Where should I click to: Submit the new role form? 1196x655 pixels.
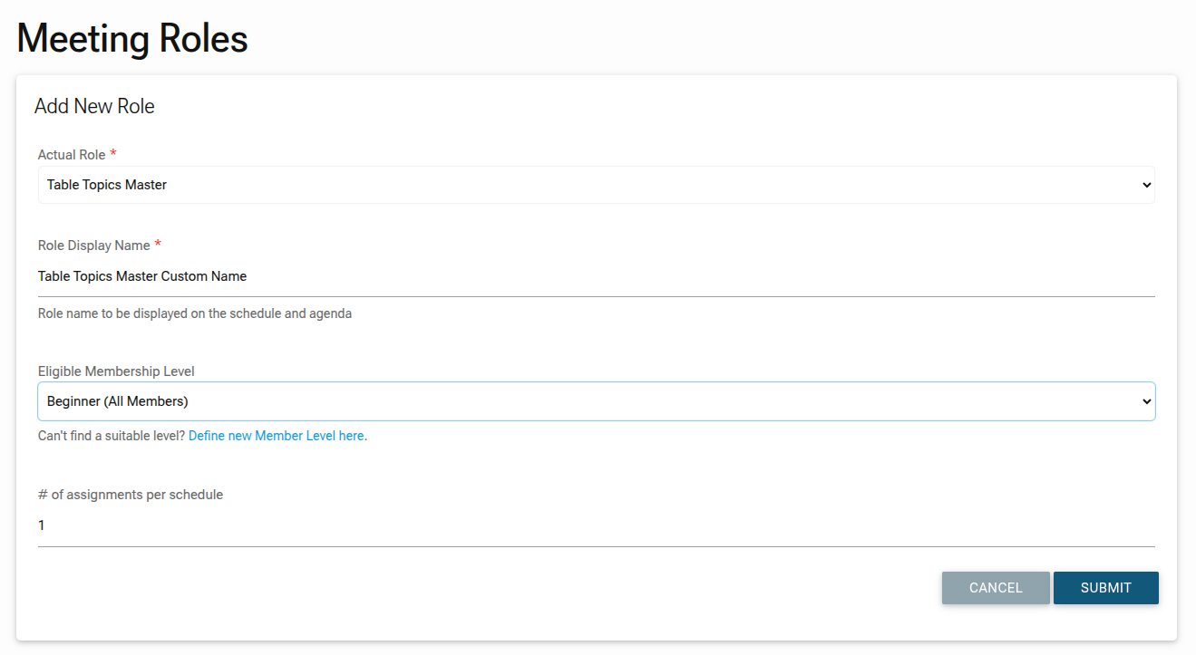click(1105, 588)
